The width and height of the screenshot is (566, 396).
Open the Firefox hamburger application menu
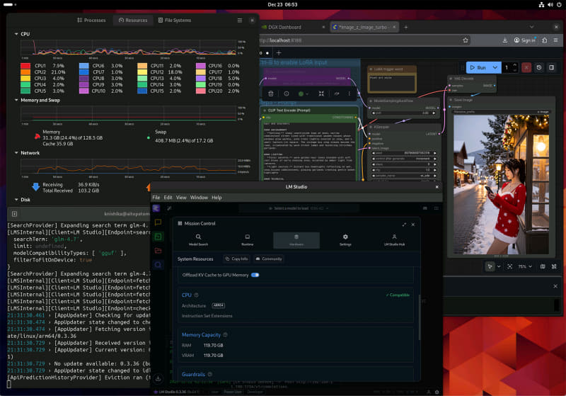click(556, 40)
